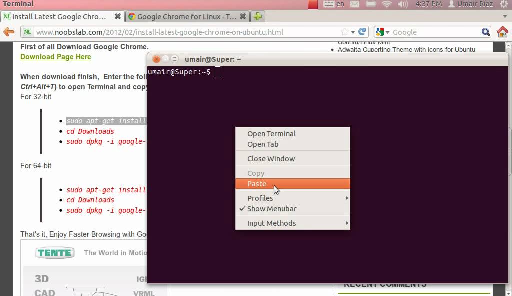Click cd Downloads under For 64-bit
Image resolution: width=512 pixels, height=296 pixels.
(x=90, y=200)
